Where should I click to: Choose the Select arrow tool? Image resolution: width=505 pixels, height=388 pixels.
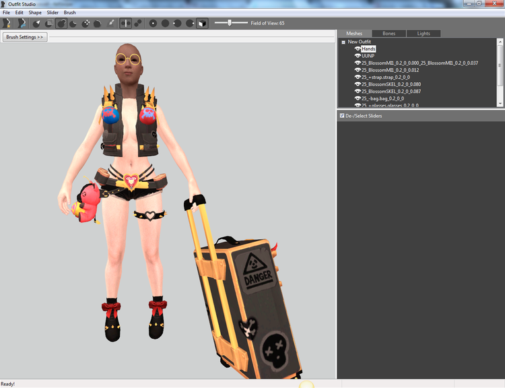click(36, 23)
